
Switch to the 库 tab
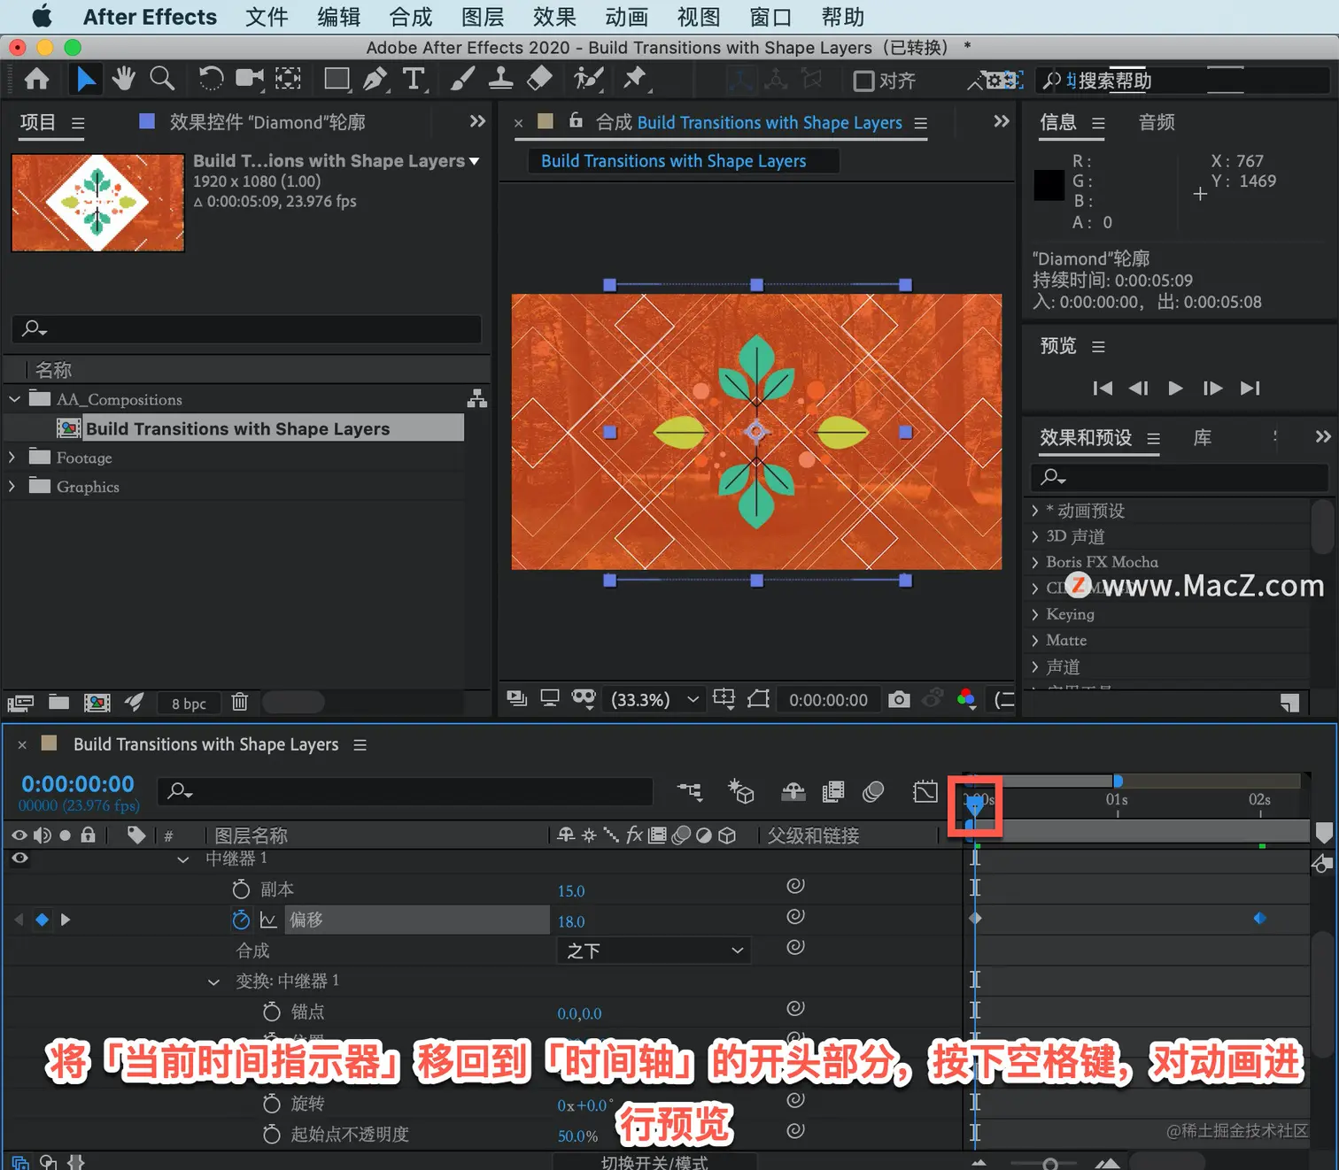pos(1203,438)
